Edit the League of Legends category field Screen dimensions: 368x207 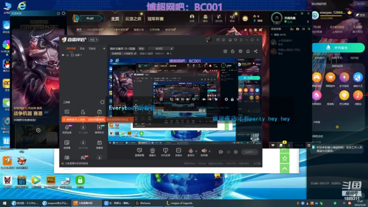pyautogui.click(x=124, y=53)
